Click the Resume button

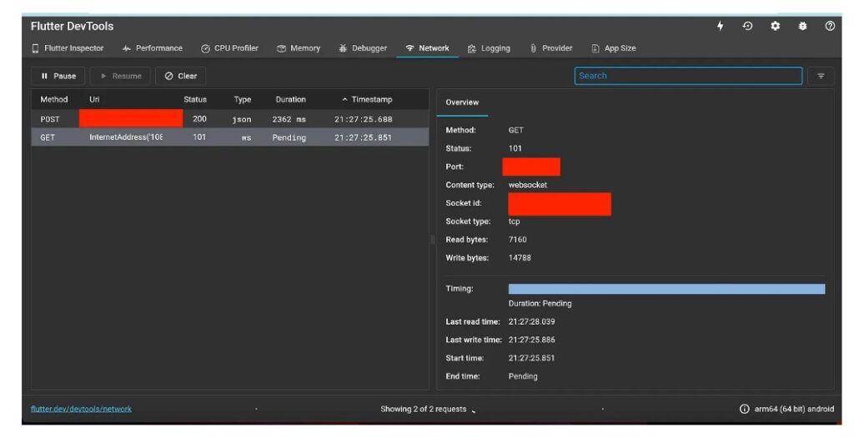pos(120,76)
